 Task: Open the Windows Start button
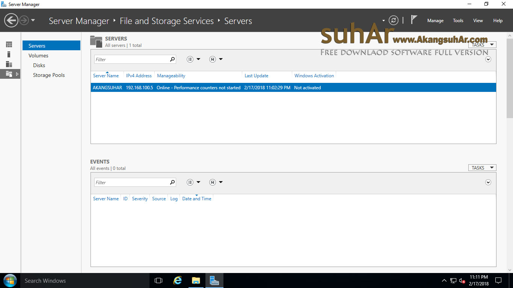click(x=10, y=280)
